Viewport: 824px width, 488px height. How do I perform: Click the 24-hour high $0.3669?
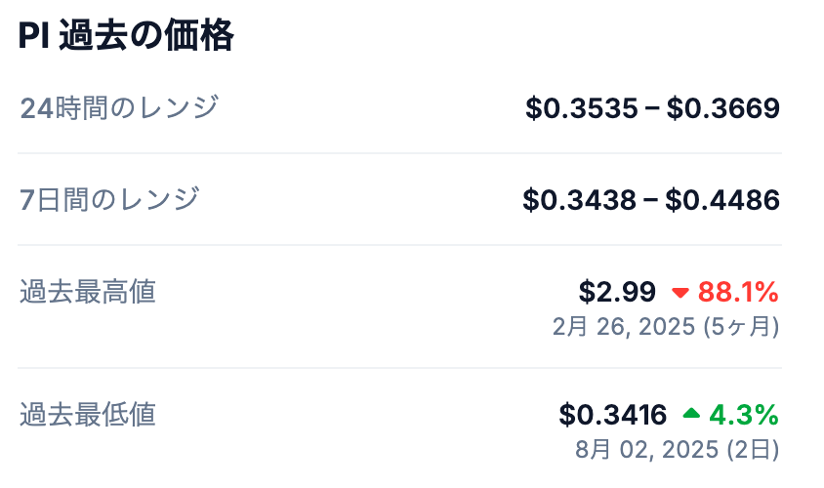tap(723, 108)
